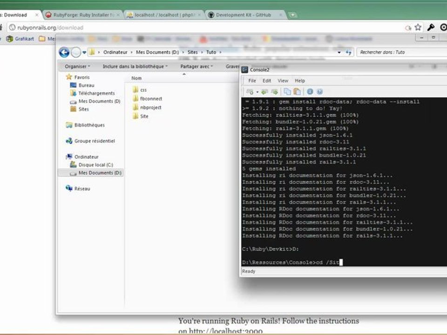The image size is (447, 335).
Task: Select Réseau in the navigation pane
Action: (78, 188)
